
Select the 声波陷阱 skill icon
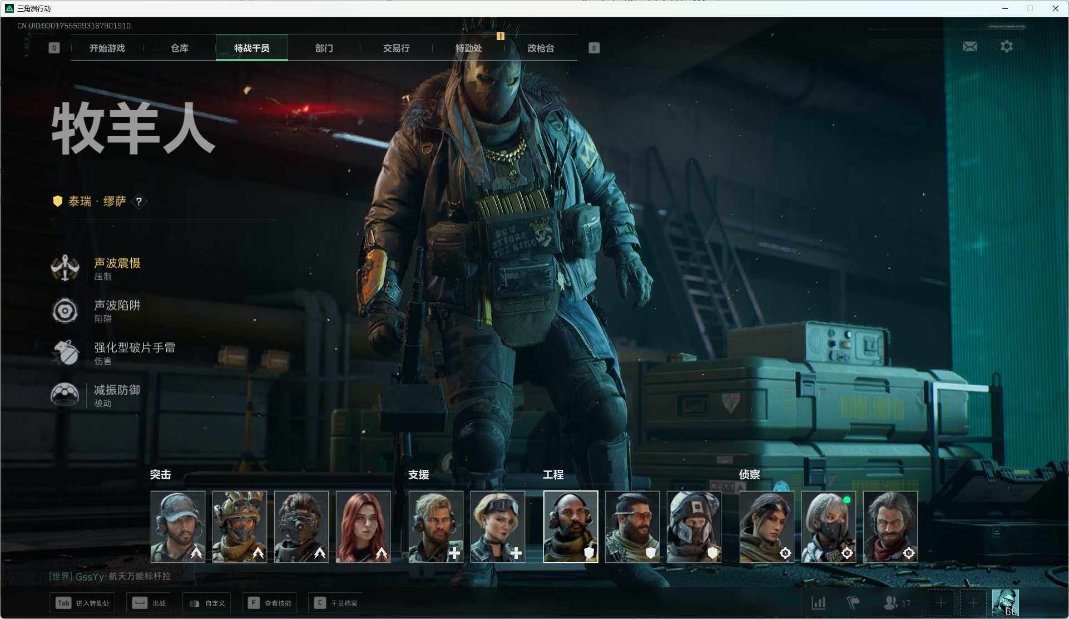click(65, 311)
